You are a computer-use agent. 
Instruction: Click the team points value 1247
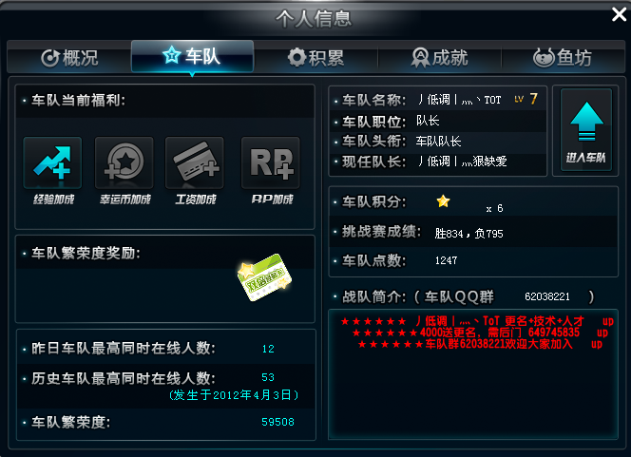446,260
